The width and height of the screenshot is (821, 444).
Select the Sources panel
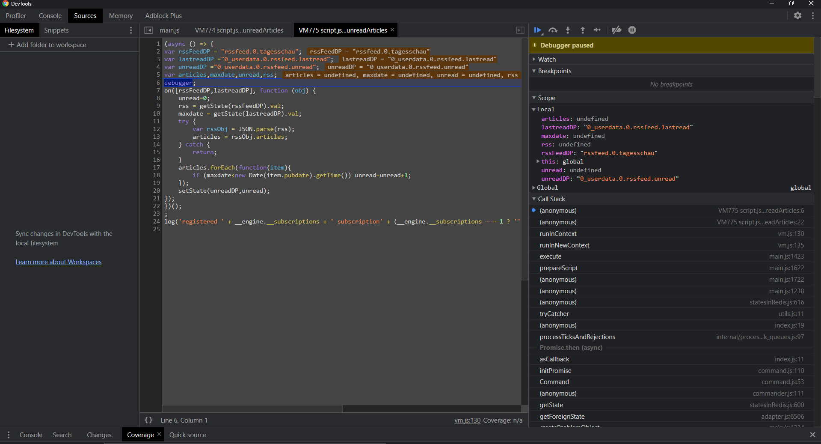85,16
